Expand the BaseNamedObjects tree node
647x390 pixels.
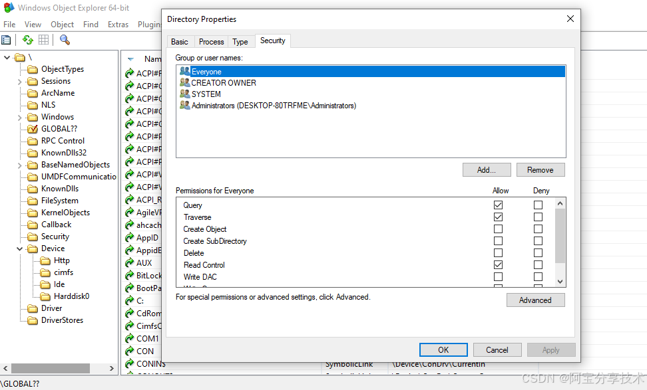pos(19,165)
